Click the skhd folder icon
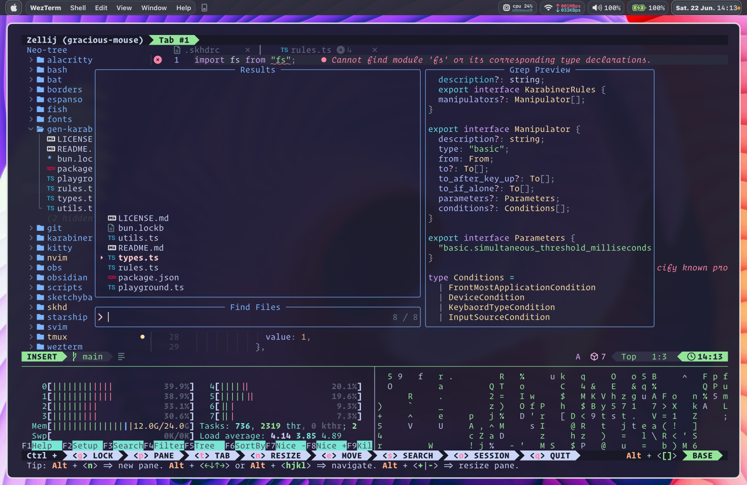This screenshot has height=485, width=747. coord(41,307)
